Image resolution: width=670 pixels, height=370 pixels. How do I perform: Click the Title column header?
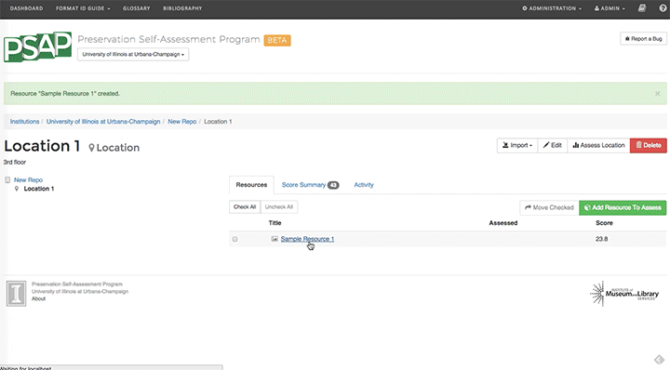click(x=275, y=223)
